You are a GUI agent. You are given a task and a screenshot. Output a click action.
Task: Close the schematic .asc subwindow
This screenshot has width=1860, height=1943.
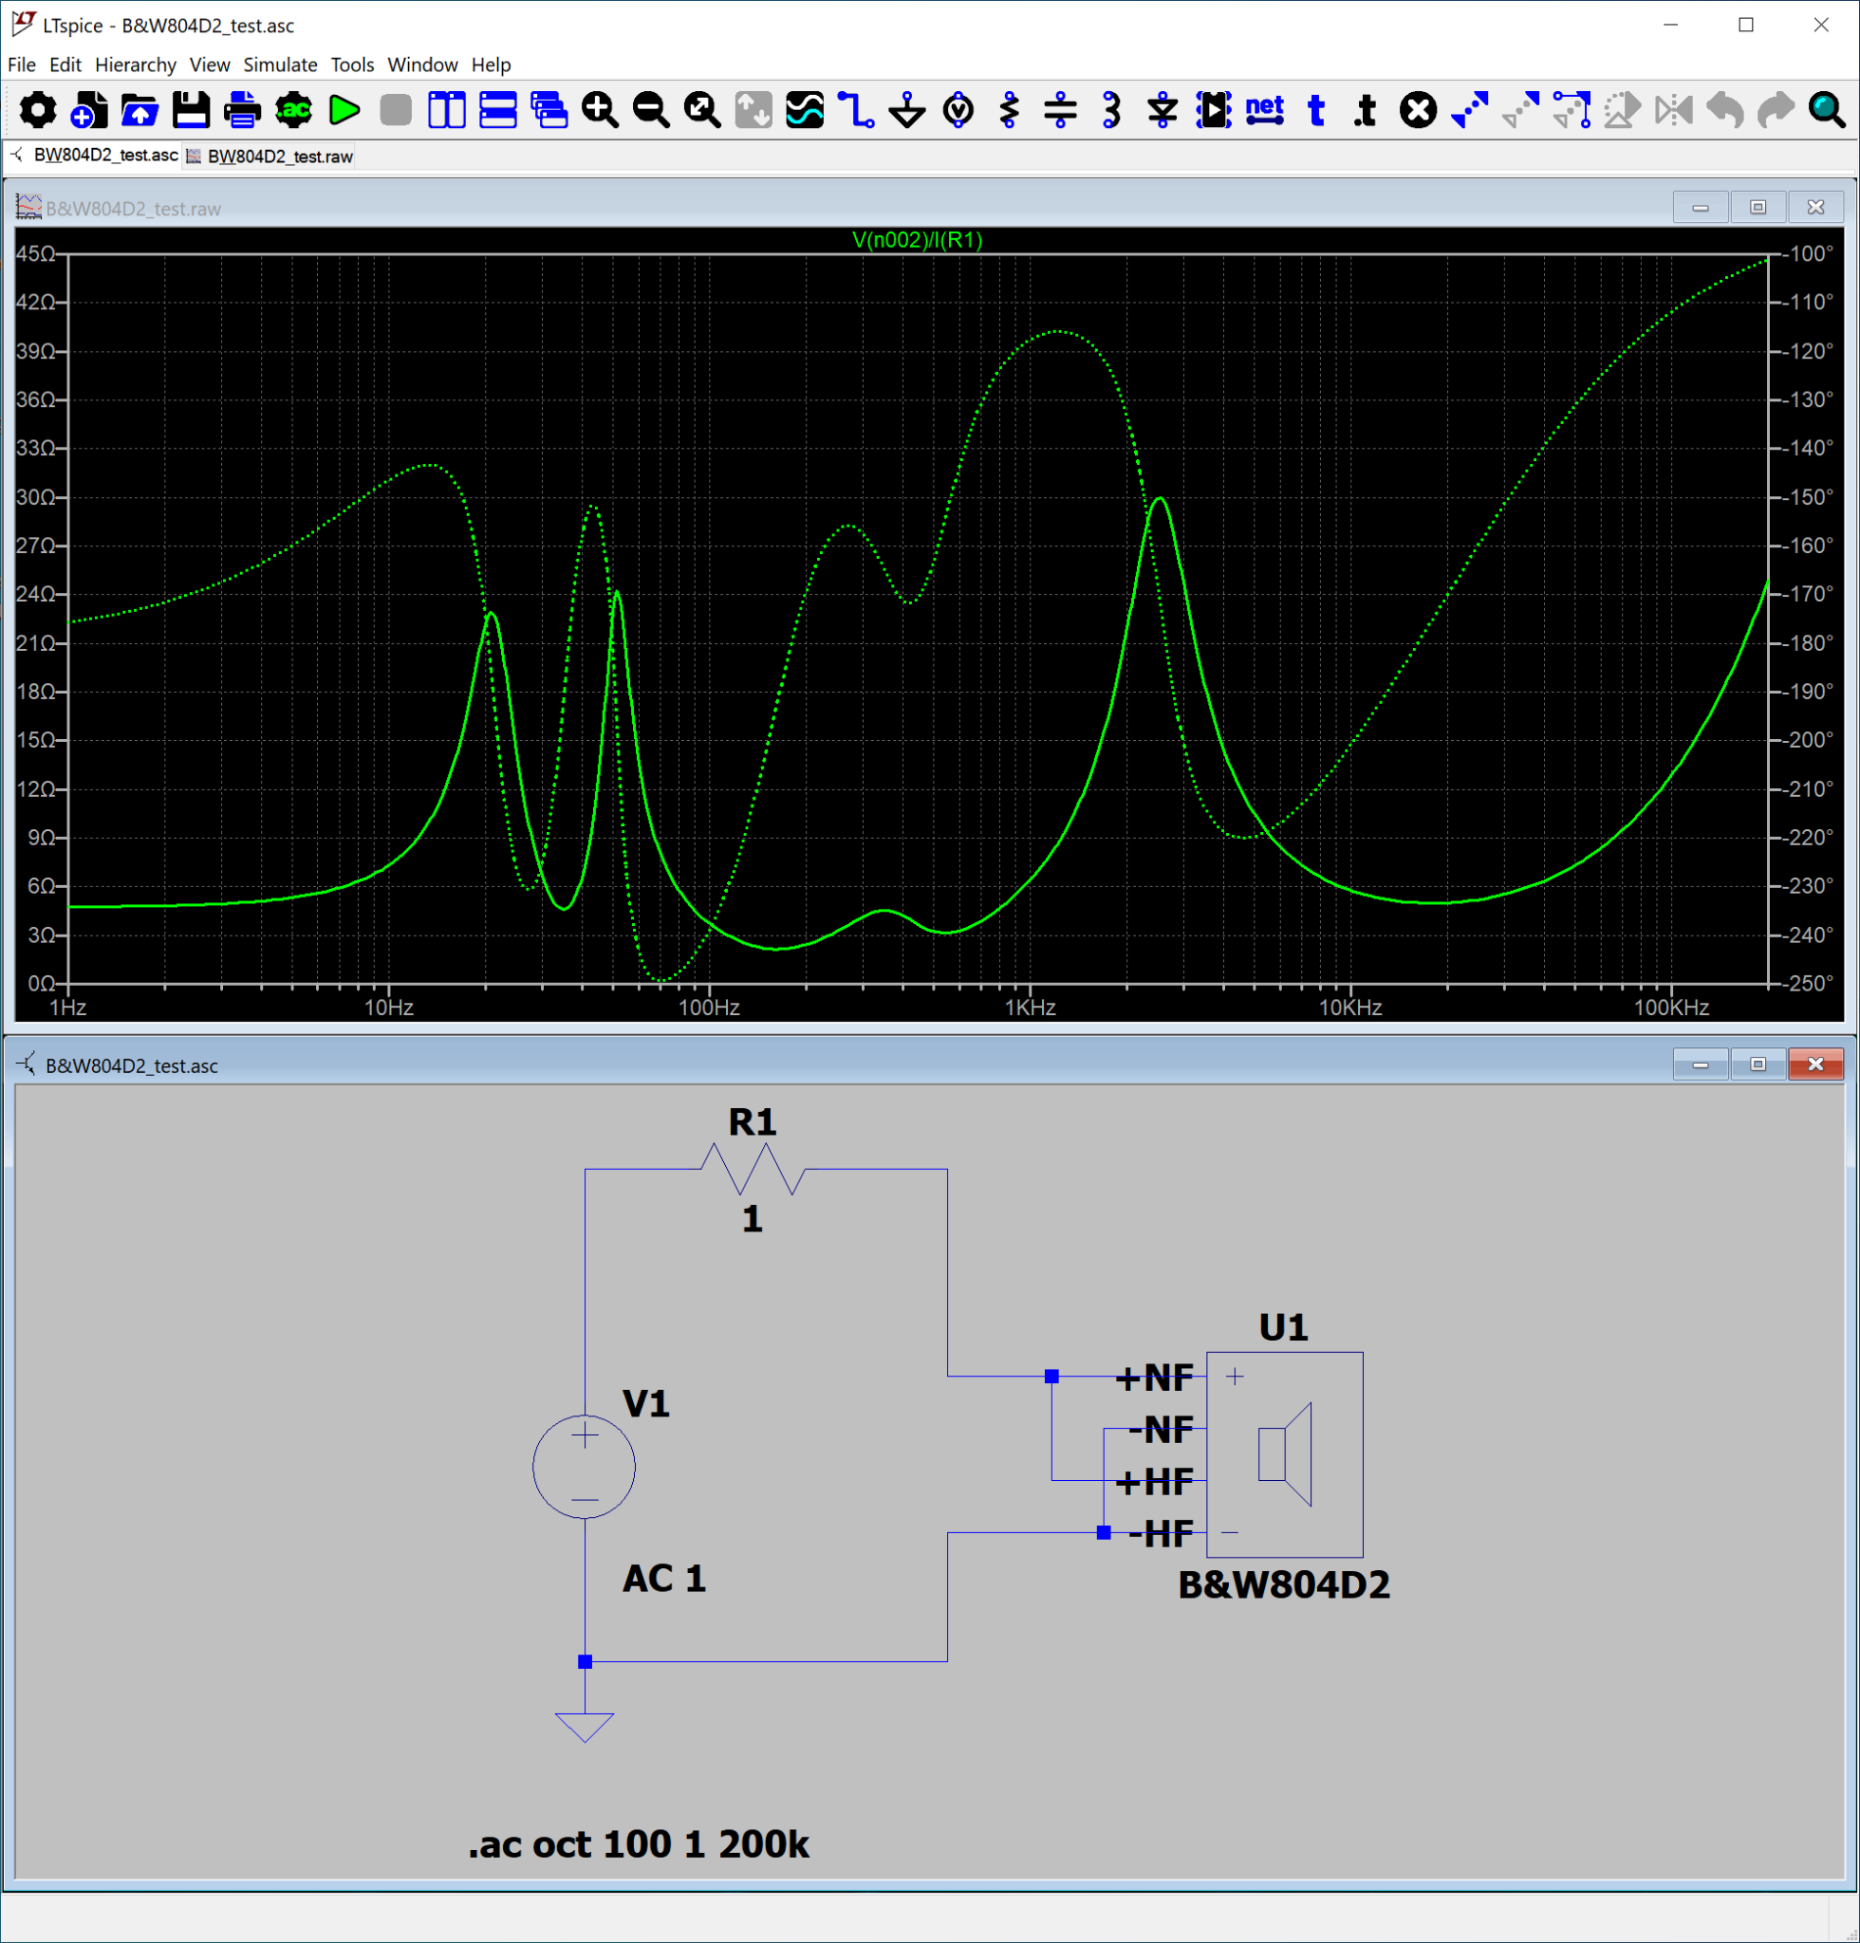pos(1815,1064)
